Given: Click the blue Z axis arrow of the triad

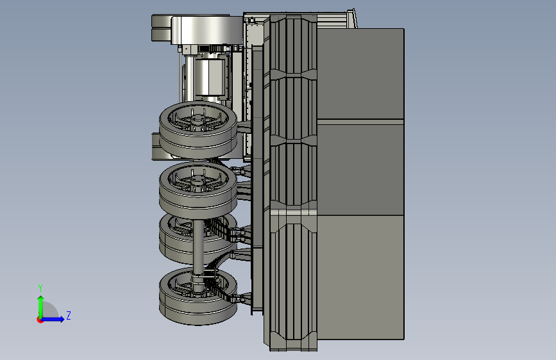Looking at the screenshot, I should (x=53, y=319).
